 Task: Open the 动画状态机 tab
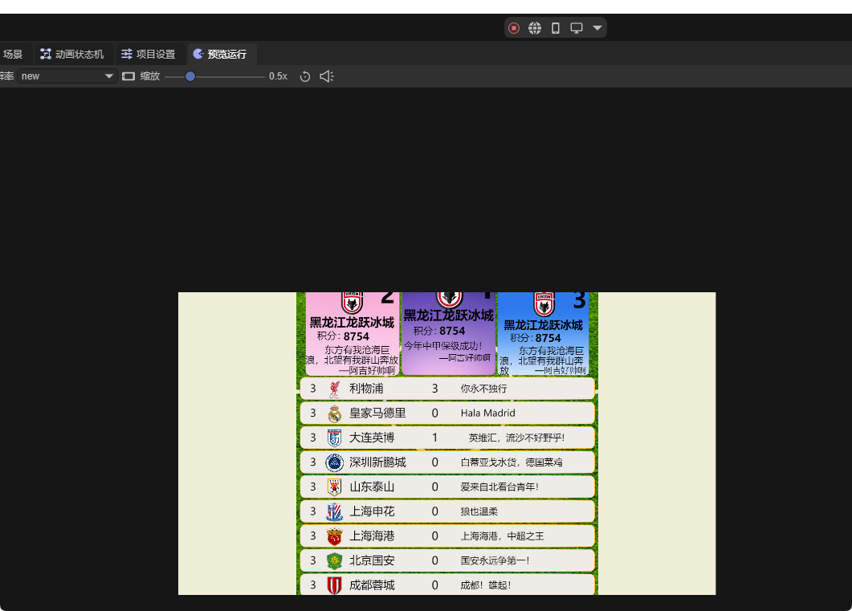(72, 55)
